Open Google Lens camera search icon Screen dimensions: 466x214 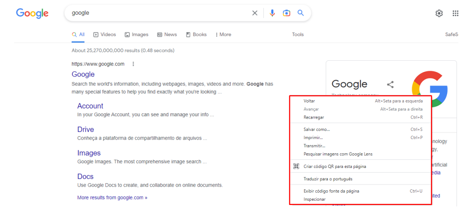coord(287,13)
